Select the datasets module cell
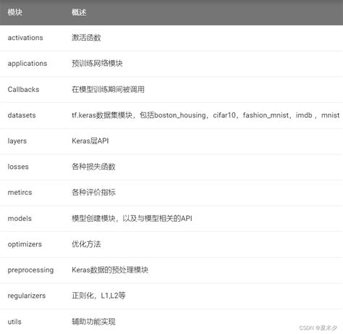Viewport: 343px width, 334px height. pyautogui.click(x=22, y=115)
